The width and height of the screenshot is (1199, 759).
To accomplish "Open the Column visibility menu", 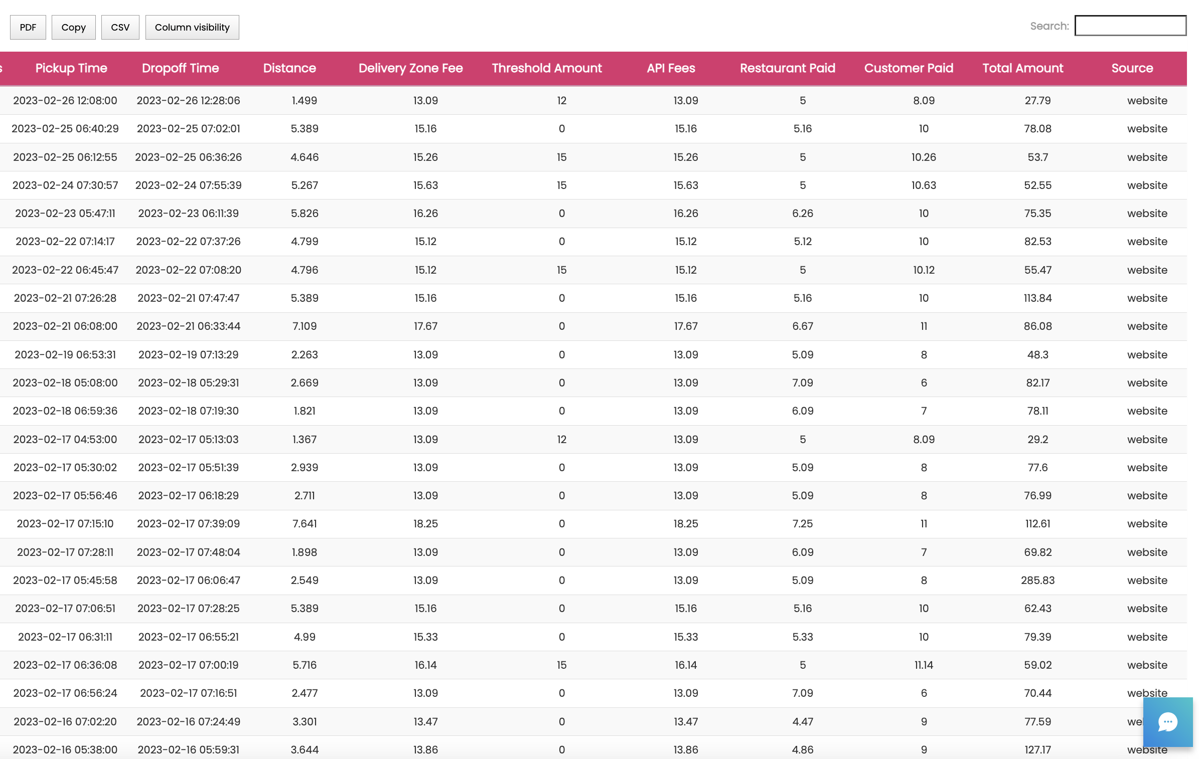I will 192,27.
